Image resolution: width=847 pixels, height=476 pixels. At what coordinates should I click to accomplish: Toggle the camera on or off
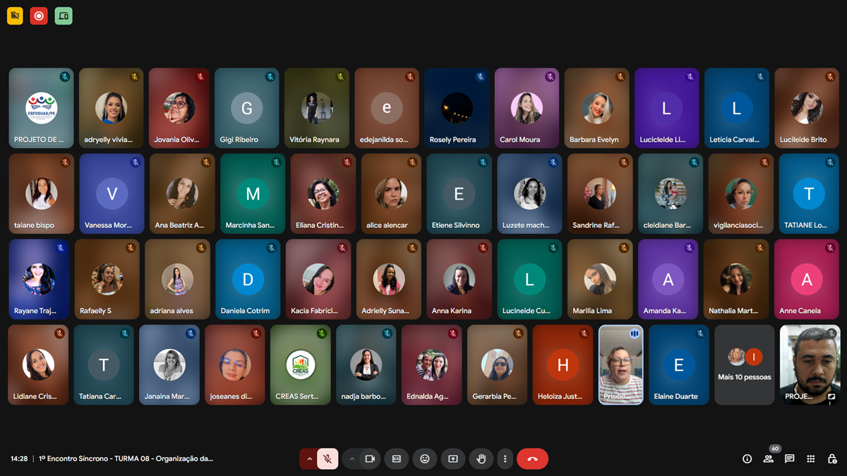click(369, 458)
